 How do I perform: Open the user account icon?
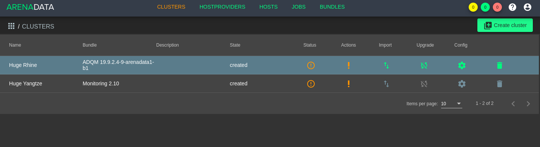[x=528, y=7]
